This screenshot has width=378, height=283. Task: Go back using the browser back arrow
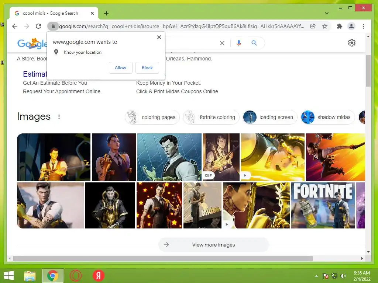(x=15, y=26)
